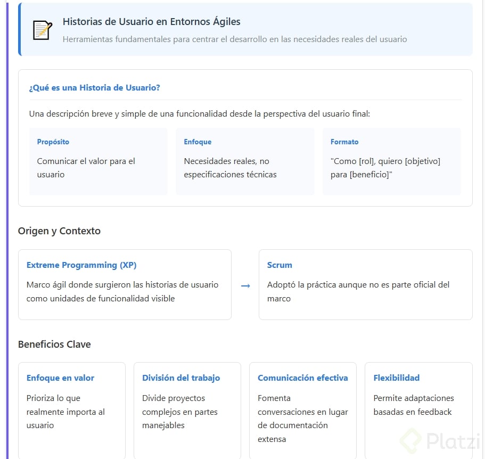Select the Propósito card label

53,142
